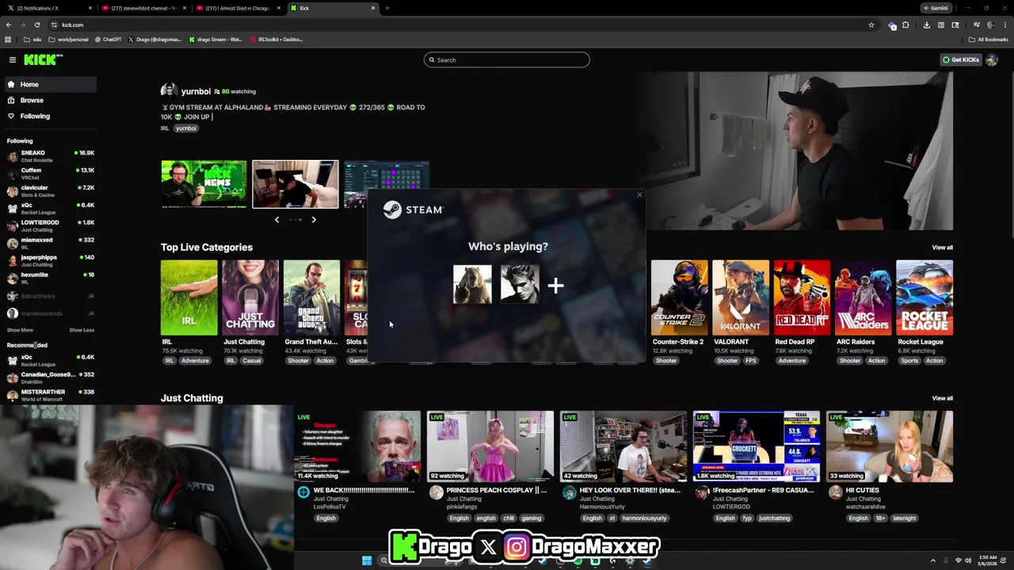Image resolution: width=1014 pixels, height=570 pixels.
Task: Open All Bookmarks folder
Action: click(989, 40)
